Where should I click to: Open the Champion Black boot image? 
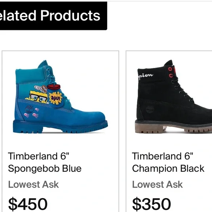(174, 96)
